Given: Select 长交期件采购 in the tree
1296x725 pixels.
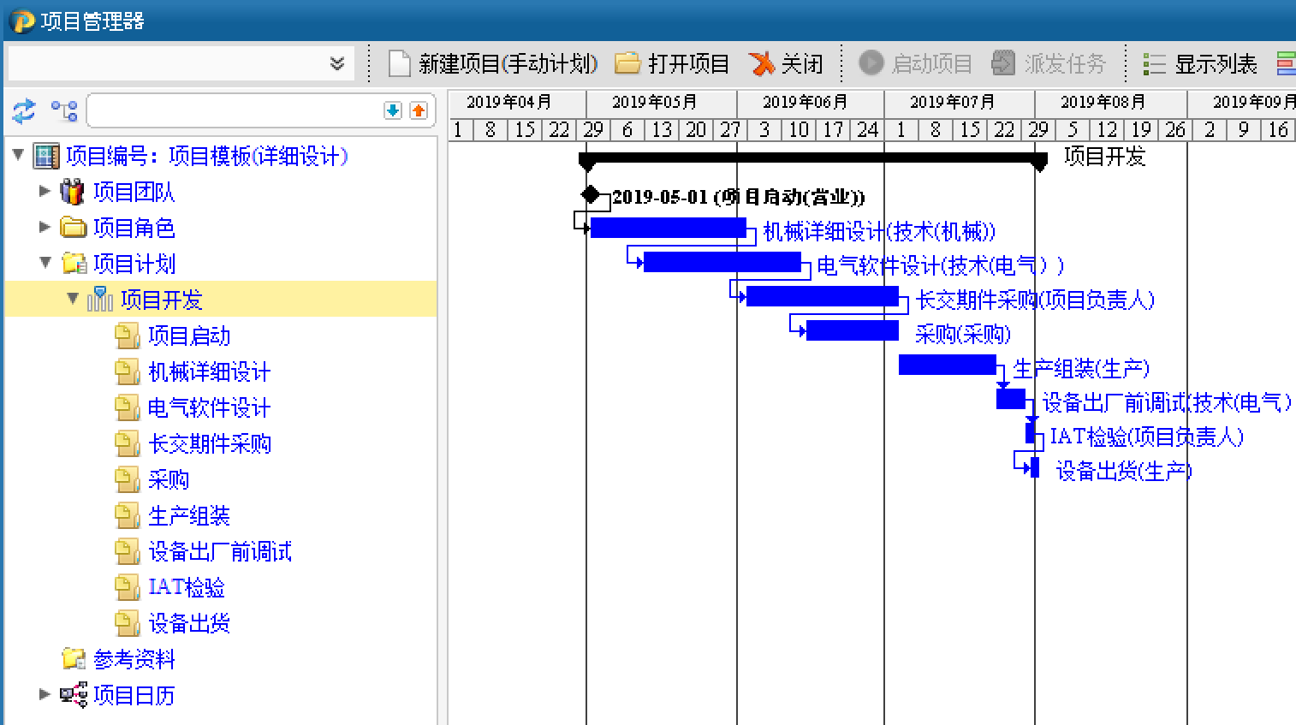Looking at the screenshot, I should (x=210, y=443).
